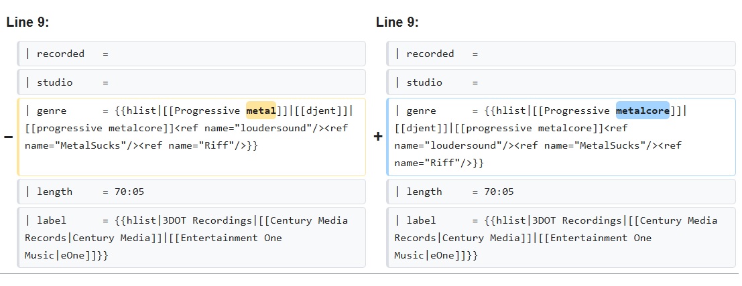Click the plus marker beside the added genre line
Image resolution: width=742 pixels, height=286 pixels.
(377, 137)
